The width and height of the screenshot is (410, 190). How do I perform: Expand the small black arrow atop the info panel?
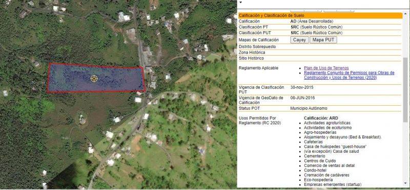click(240, 3)
